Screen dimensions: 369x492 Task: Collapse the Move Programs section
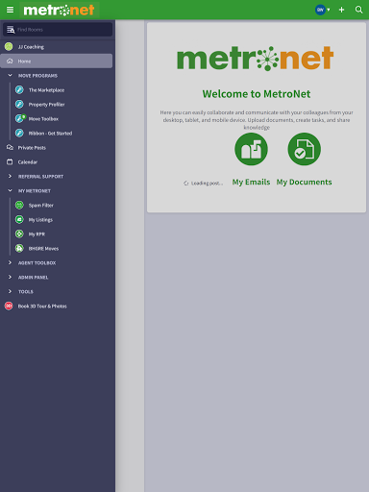point(10,75)
